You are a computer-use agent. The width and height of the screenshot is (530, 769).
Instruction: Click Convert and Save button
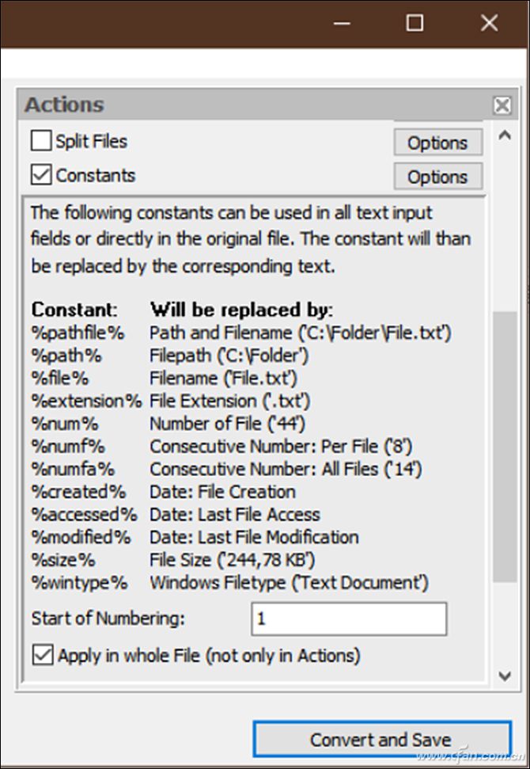(381, 740)
